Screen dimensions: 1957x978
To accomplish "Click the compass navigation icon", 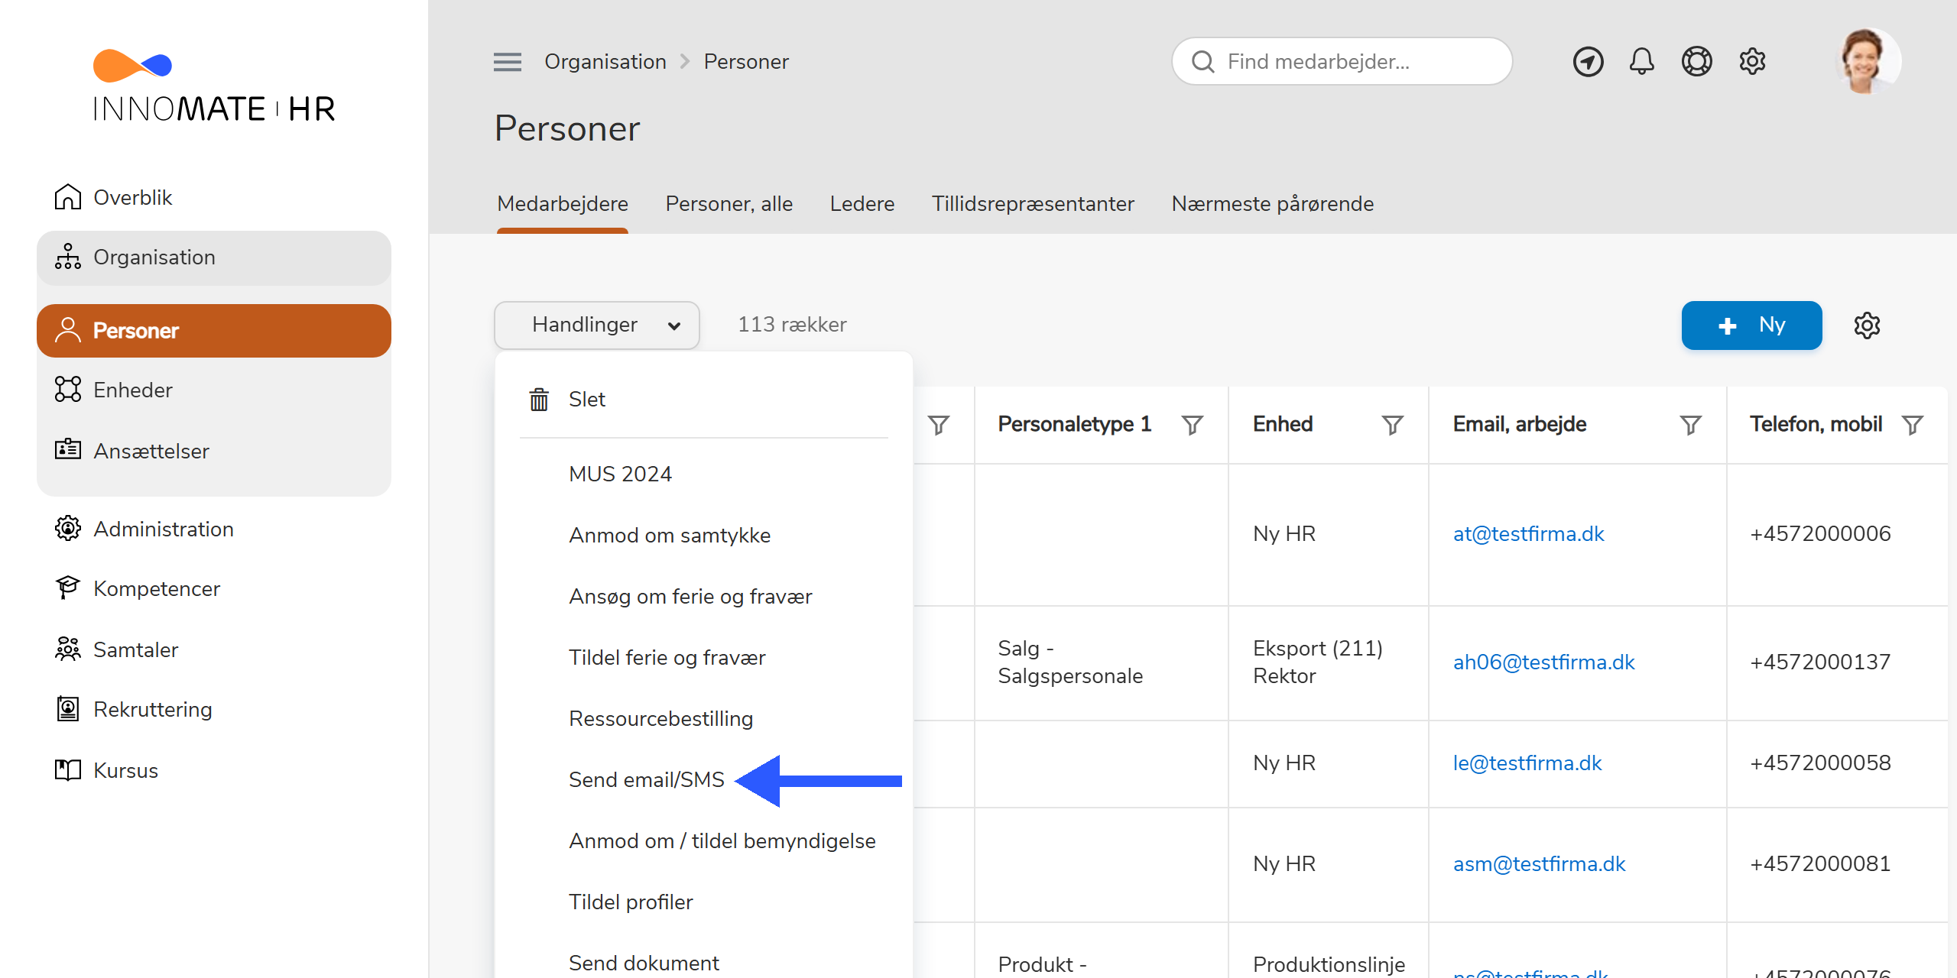I will pos(1588,61).
